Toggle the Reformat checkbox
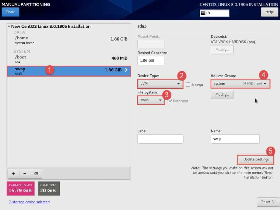280x210 pixels. click(x=170, y=101)
